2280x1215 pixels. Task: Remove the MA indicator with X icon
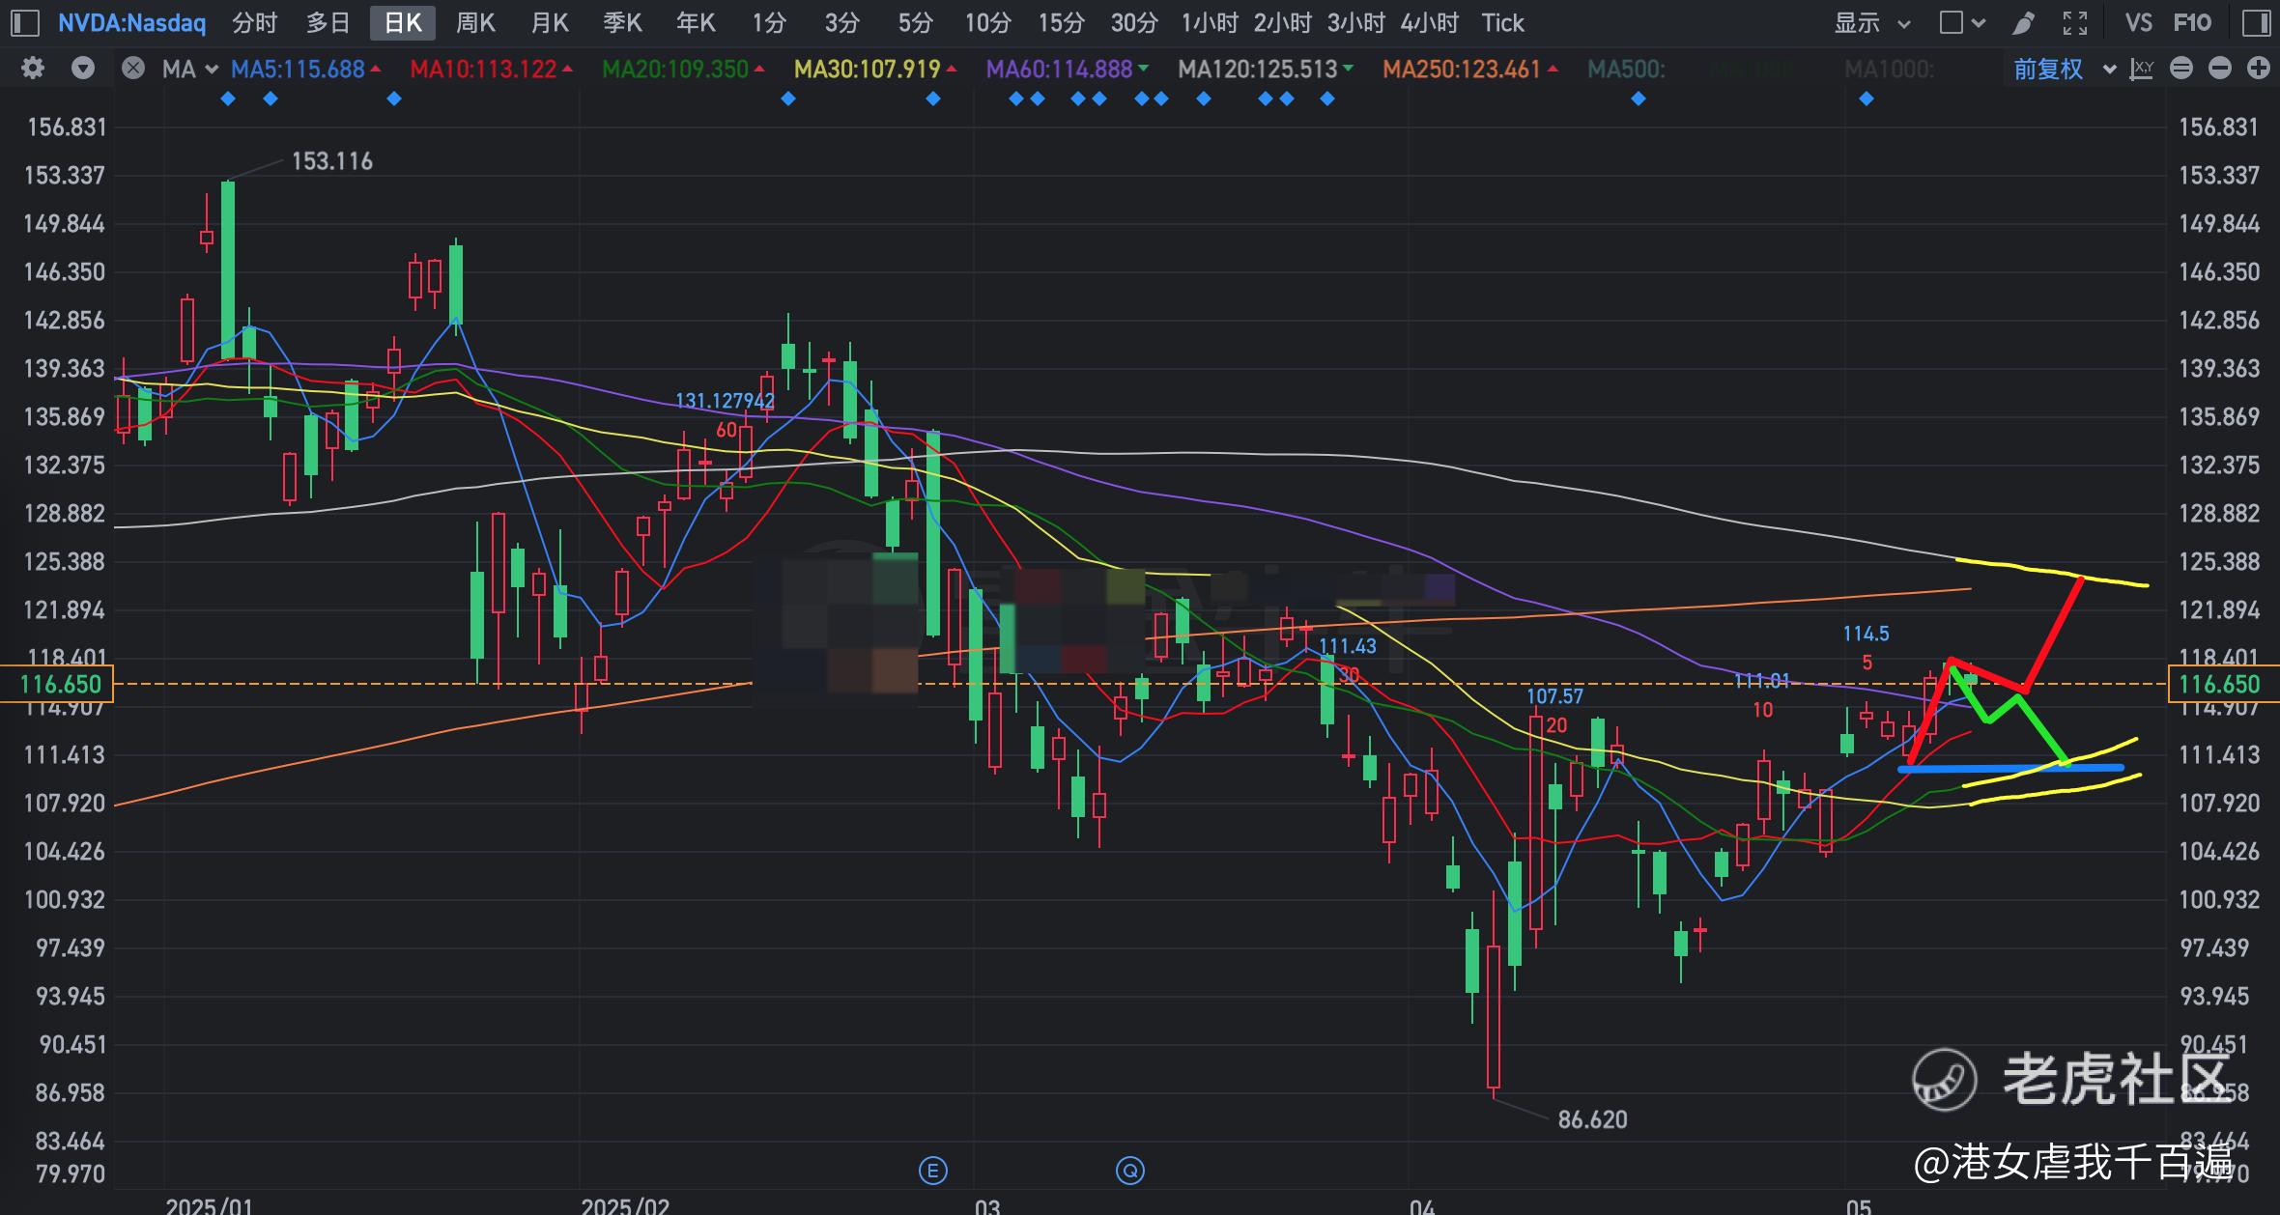[x=133, y=69]
